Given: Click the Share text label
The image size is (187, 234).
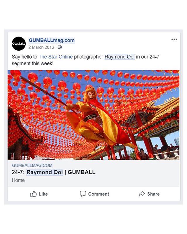Looking at the screenshot, I should click(153, 194).
